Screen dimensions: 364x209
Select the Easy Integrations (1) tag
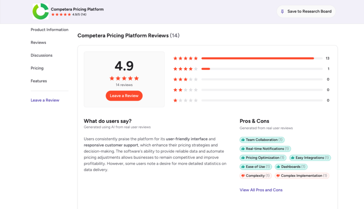point(310,158)
